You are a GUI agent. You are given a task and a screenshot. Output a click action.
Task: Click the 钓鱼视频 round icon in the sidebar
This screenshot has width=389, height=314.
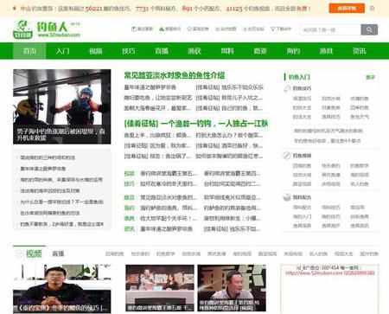pyautogui.click(x=287, y=156)
